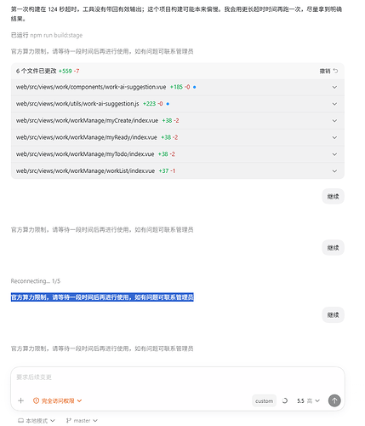
Task: Expand the myCreate/index.vue diff chevron
Action: tap(334, 121)
